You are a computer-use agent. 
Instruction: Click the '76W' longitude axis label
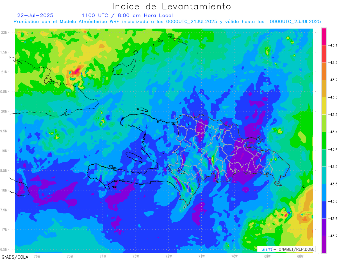click(37, 256)
